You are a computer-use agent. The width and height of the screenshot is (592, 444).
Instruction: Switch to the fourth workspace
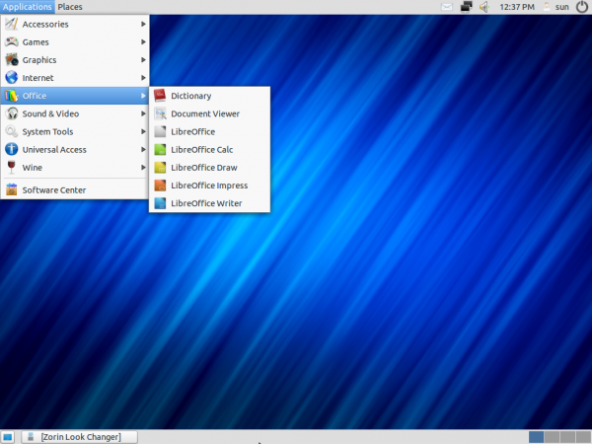pos(583,437)
